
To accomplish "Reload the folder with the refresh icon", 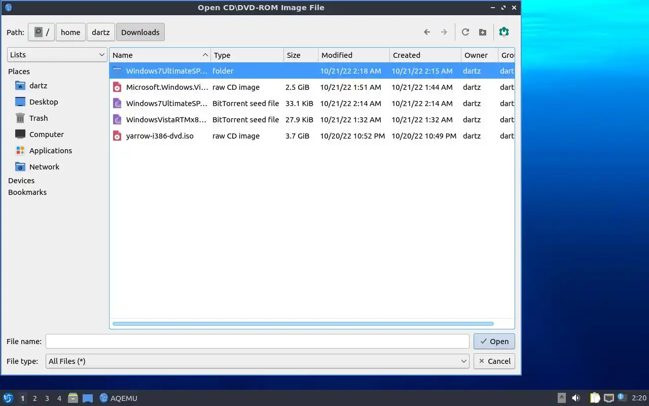I will tap(465, 32).
